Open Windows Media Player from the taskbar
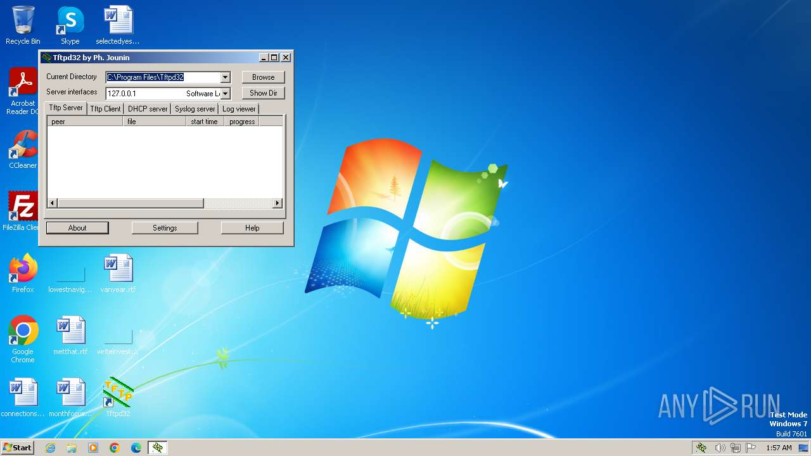The image size is (811, 456). [x=93, y=448]
